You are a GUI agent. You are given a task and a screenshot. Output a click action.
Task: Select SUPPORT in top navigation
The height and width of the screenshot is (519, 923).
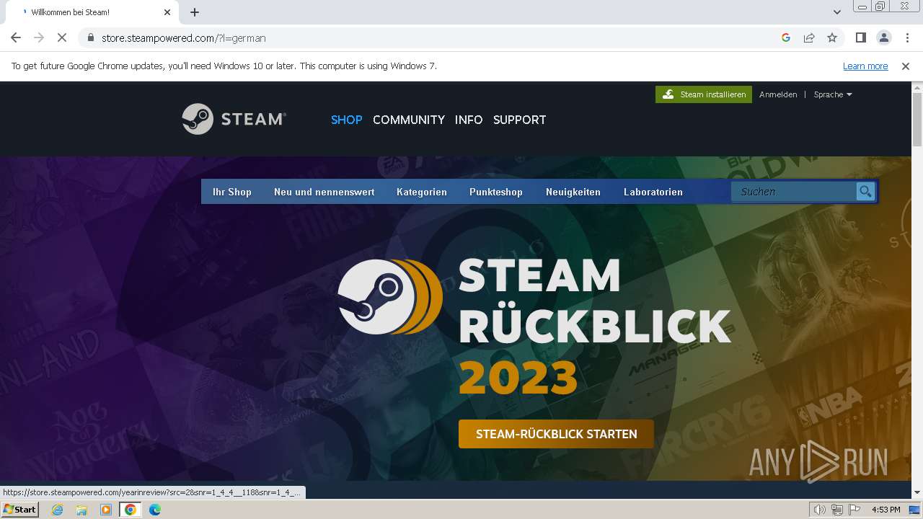(520, 120)
